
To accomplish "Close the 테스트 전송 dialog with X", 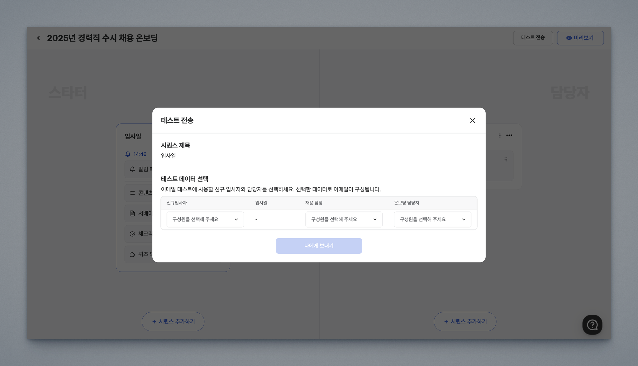I will pyautogui.click(x=472, y=121).
